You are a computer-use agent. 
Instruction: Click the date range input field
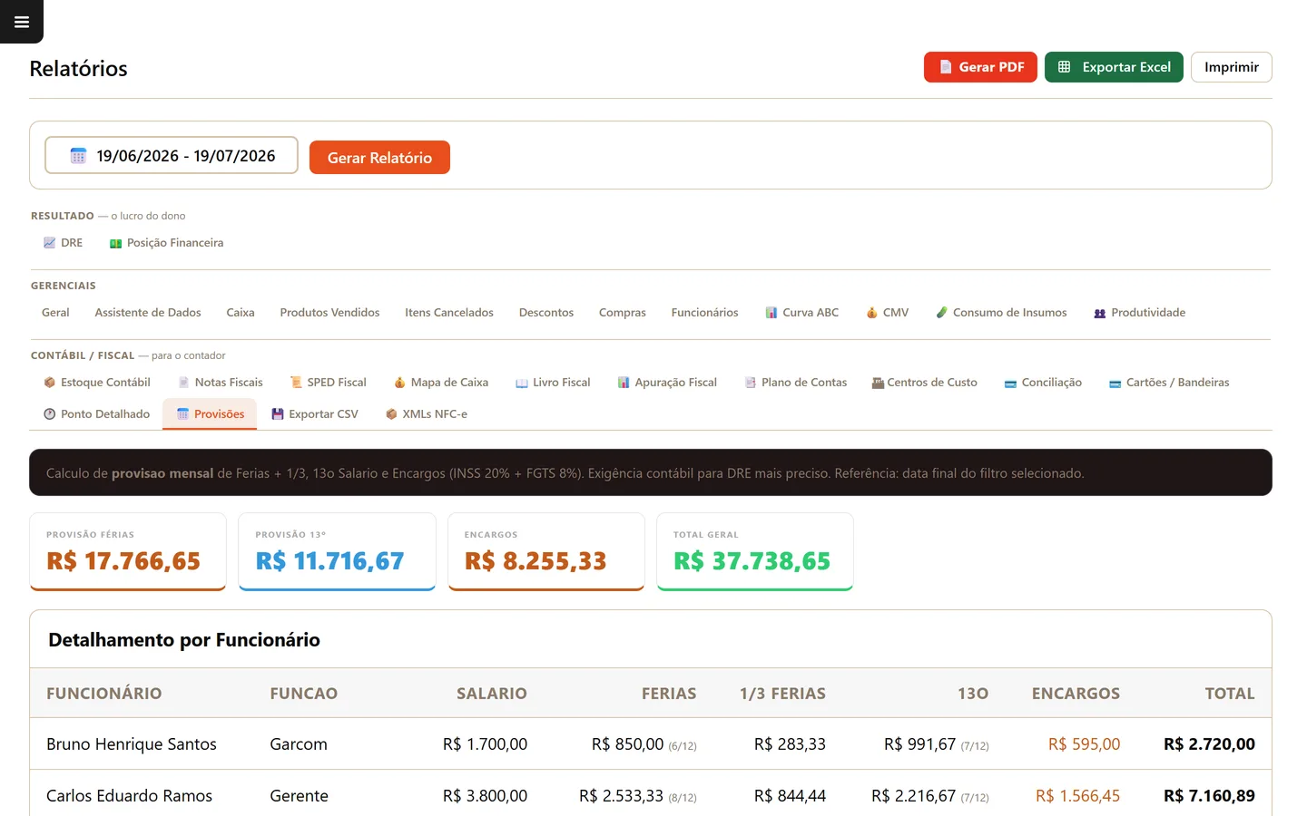tap(172, 155)
